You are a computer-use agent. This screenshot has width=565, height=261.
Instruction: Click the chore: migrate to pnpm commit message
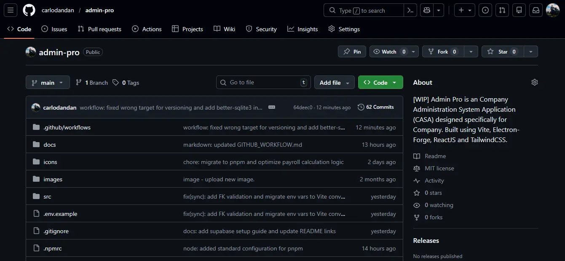pos(263,162)
